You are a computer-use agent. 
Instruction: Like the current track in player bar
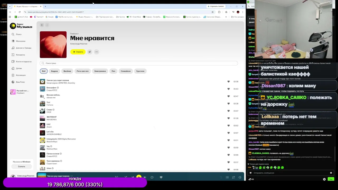pos(161,177)
